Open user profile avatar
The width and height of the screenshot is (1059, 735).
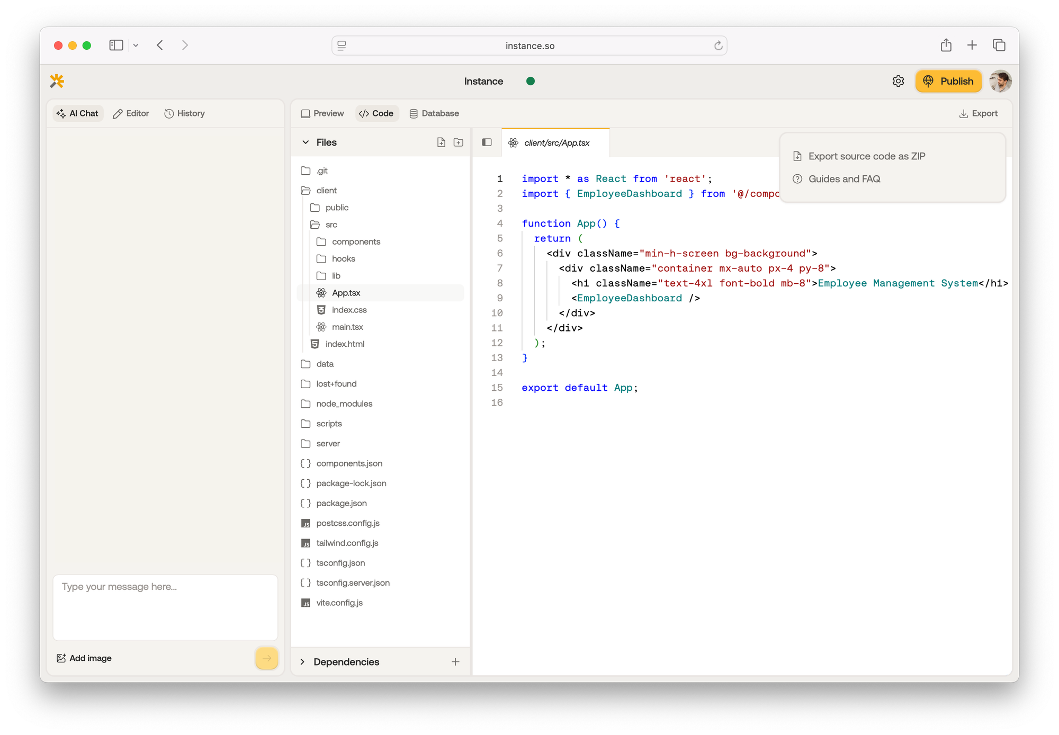pos(1000,81)
